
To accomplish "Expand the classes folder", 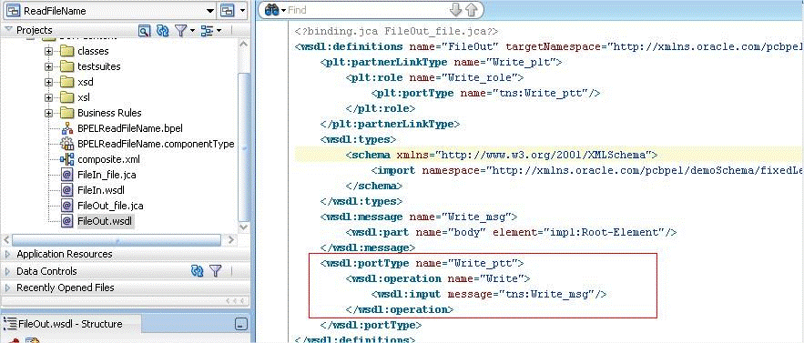I will point(49,51).
